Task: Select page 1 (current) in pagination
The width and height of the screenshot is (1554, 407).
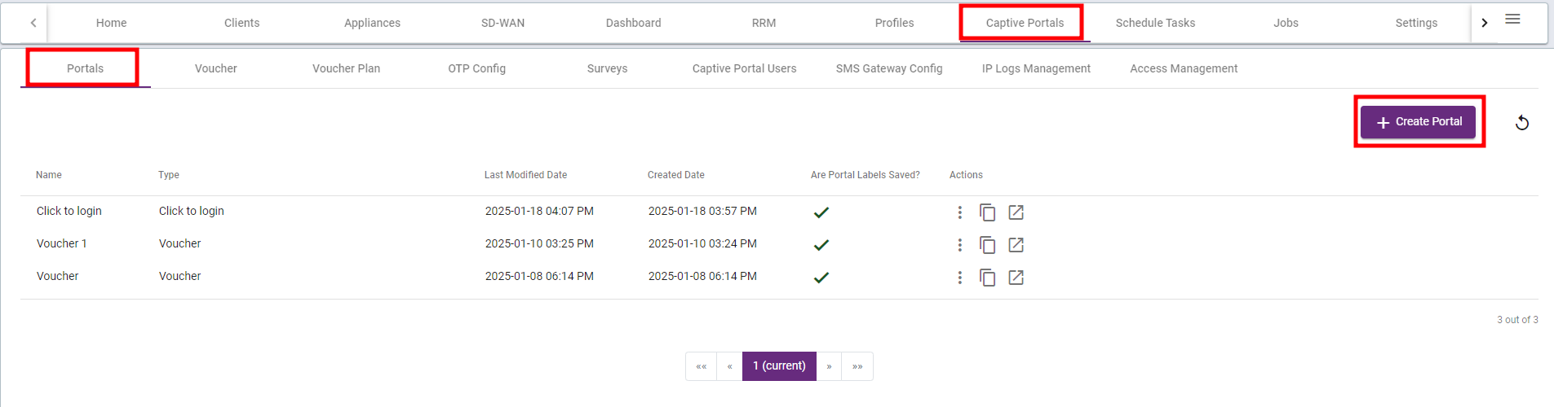Action: point(779,366)
